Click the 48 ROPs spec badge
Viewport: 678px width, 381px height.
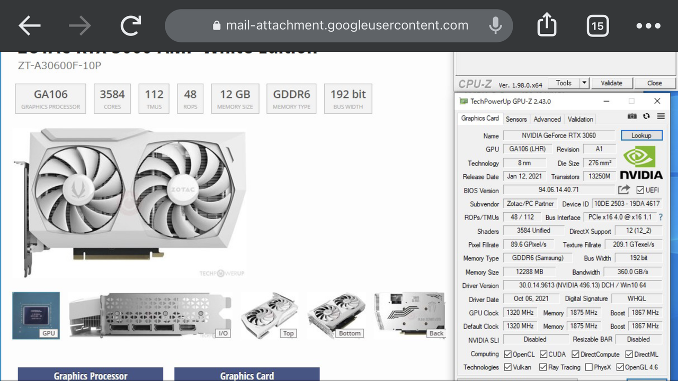[190, 98]
